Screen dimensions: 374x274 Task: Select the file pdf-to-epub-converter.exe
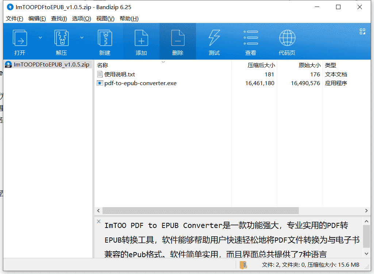(x=140, y=83)
